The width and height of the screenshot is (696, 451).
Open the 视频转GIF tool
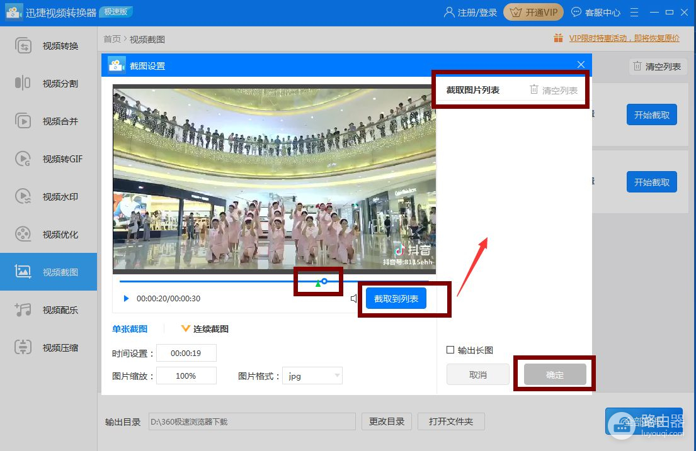(23, 159)
